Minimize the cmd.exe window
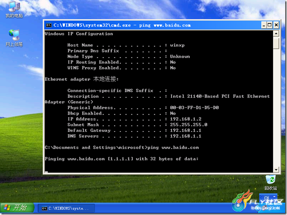This screenshot has height=215, width=287. click(263, 25)
